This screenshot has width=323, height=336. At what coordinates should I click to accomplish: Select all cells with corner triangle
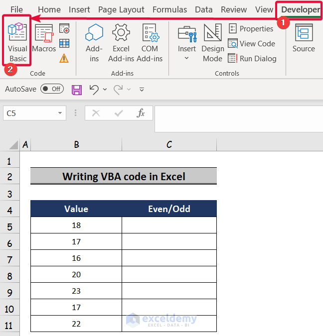click(13, 145)
